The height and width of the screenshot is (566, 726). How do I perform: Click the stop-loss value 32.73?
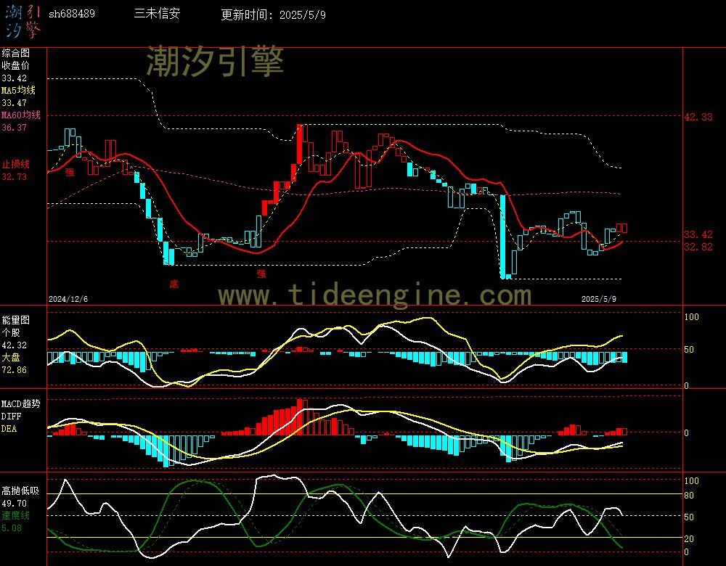point(15,177)
